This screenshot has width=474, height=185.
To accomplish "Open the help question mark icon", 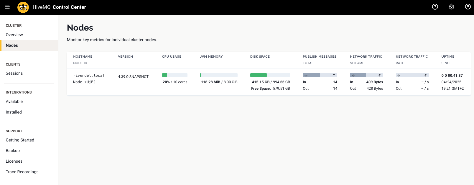I will (435, 7).
